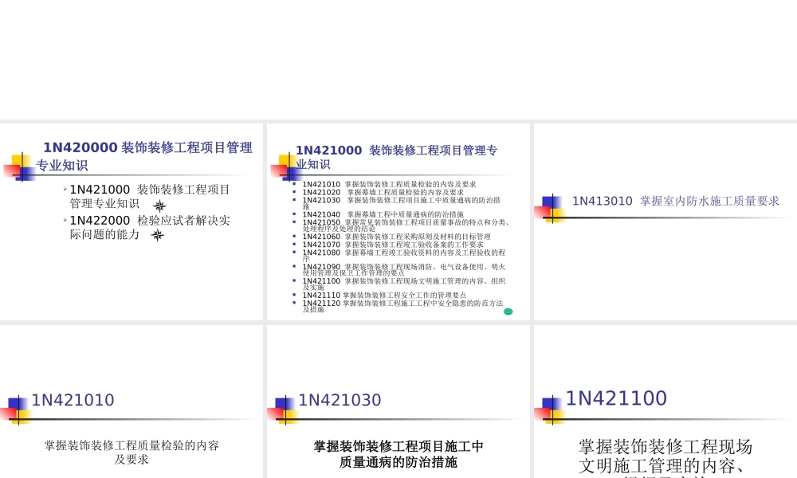The width and height of the screenshot is (797, 478).
Task: Click the compass star icon beside 1N421000 text
Action: click(159, 206)
